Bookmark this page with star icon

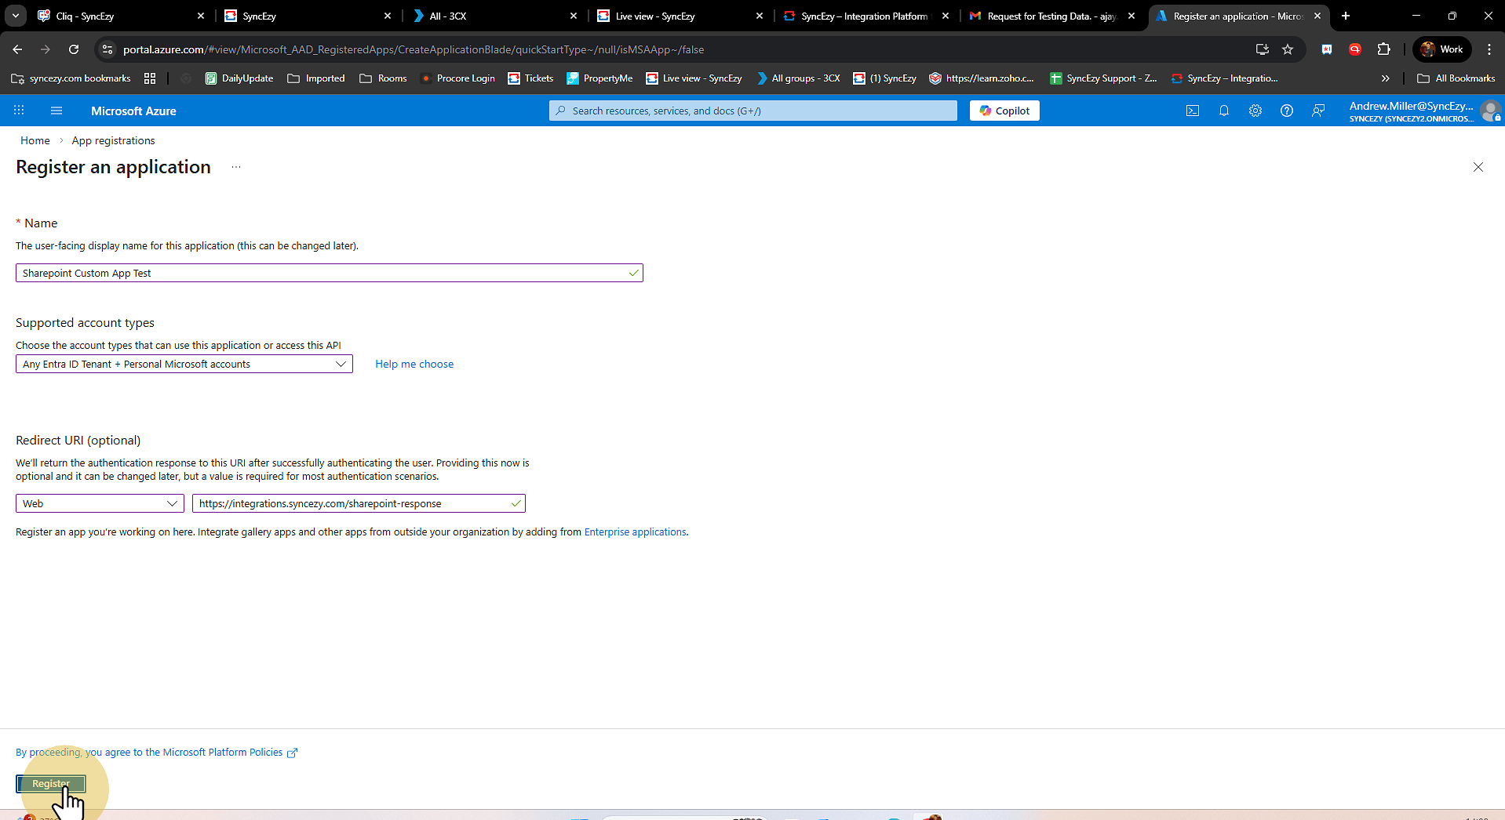(1288, 49)
